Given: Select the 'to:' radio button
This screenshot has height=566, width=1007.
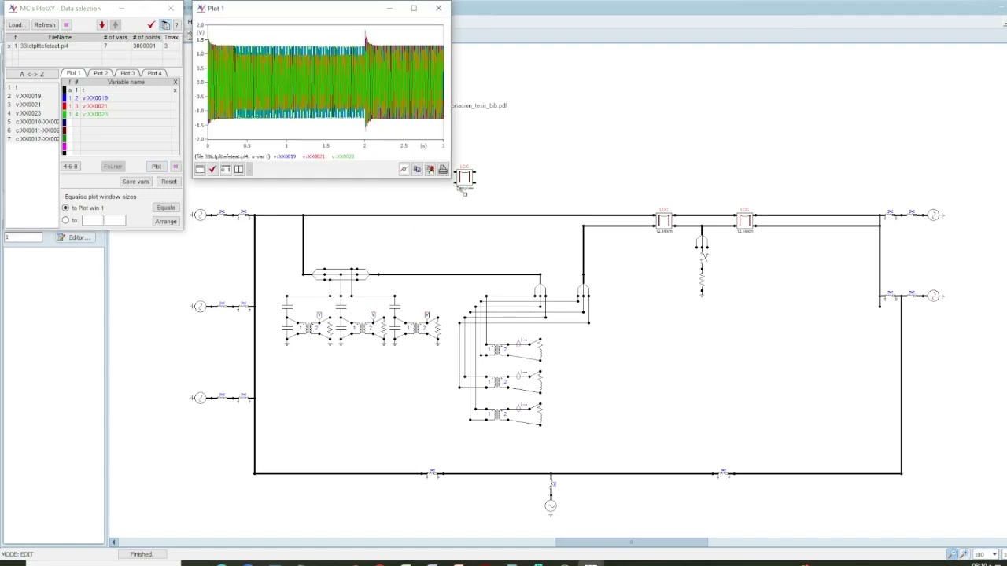Looking at the screenshot, I should click(65, 220).
